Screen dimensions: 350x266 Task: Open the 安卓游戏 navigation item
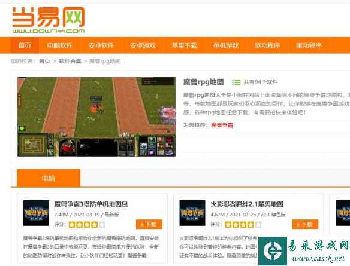click(x=143, y=45)
